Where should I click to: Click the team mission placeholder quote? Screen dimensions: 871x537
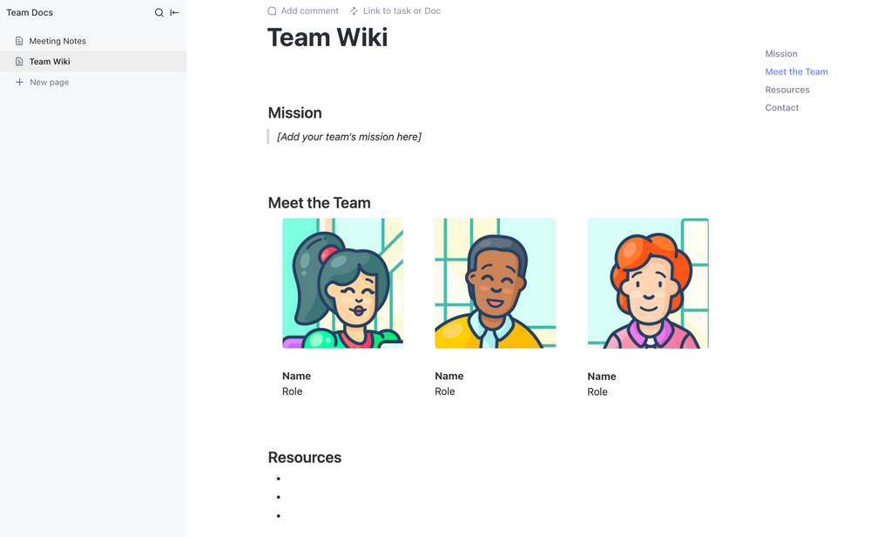point(348,136)
